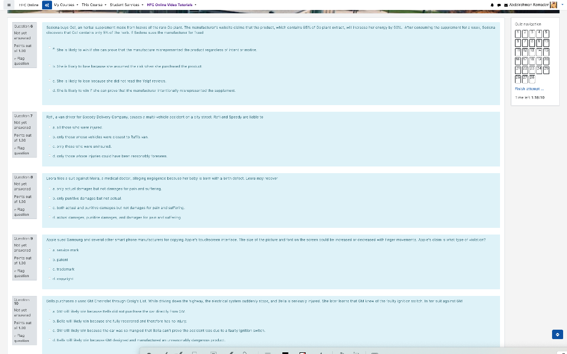The image size is (567, 354).
Task: Open the notifications bell icon
Action: [492, 5]
